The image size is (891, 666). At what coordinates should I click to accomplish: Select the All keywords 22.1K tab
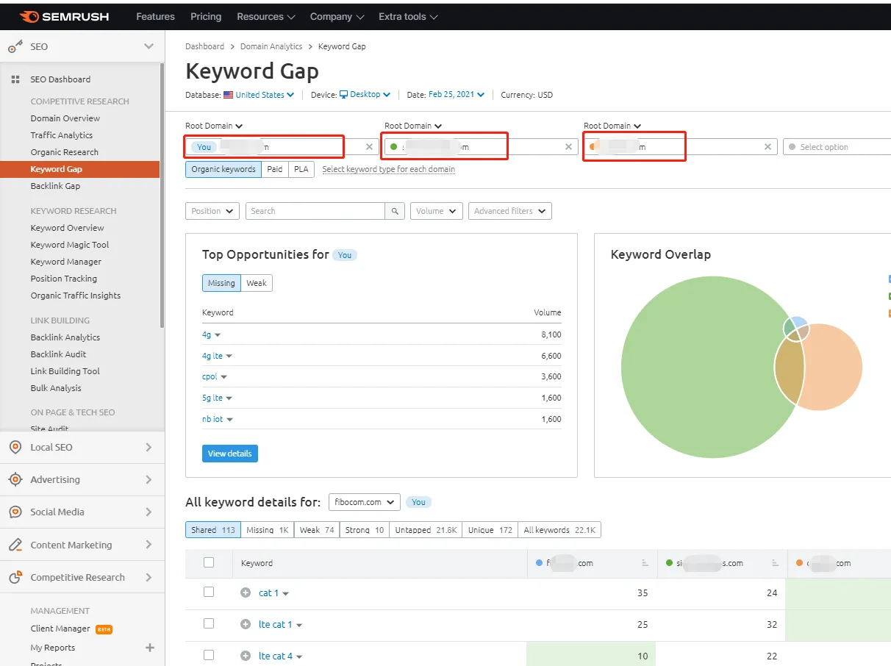click(559, 530)
